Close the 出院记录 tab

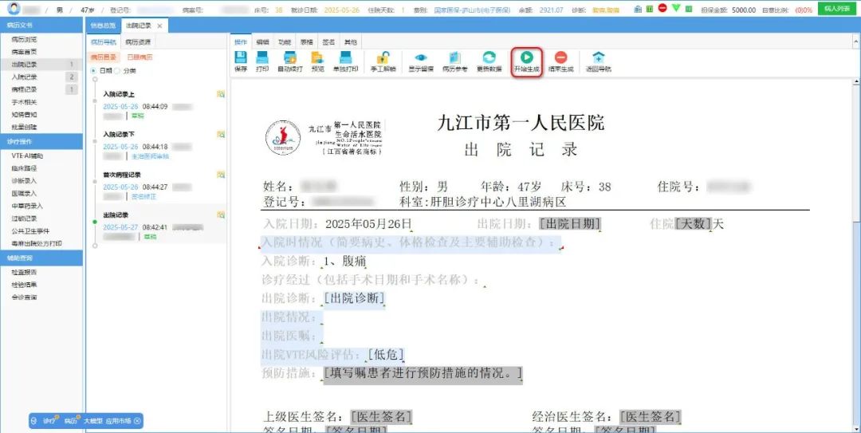(x=159, y=26)
